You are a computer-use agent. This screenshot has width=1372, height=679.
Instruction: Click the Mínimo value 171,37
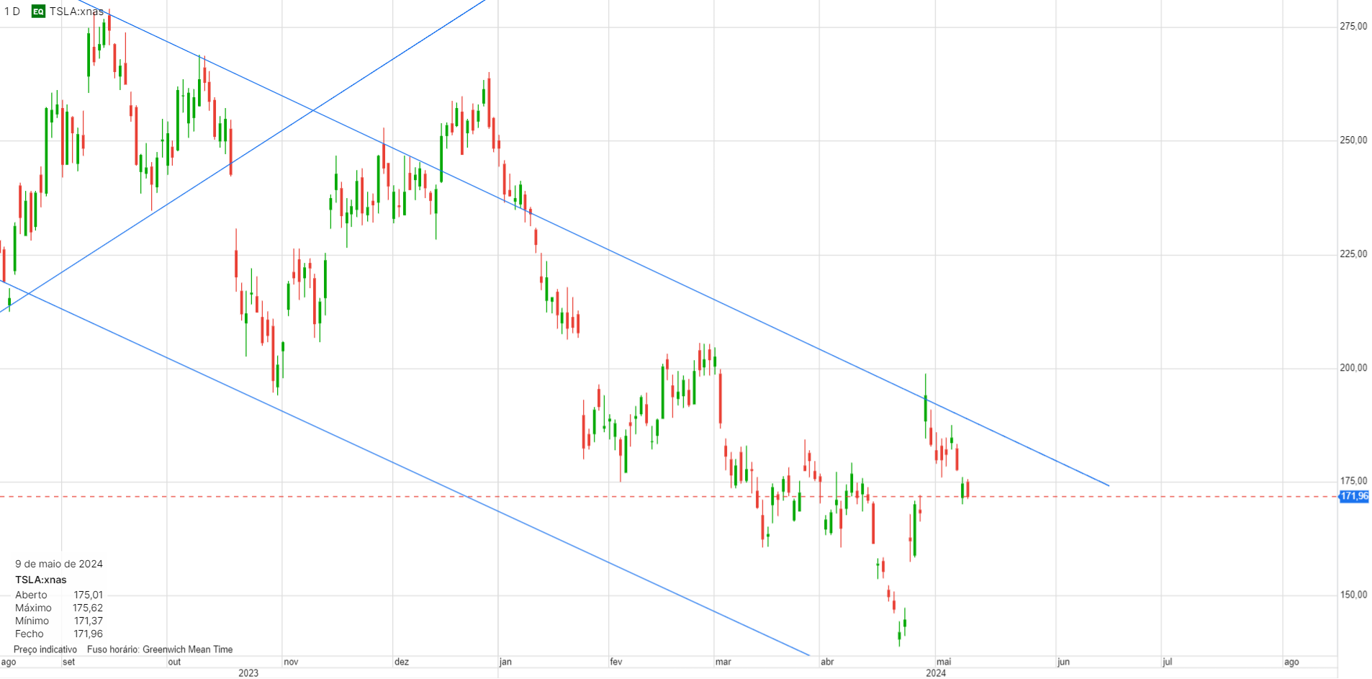[x=89, y=621]
